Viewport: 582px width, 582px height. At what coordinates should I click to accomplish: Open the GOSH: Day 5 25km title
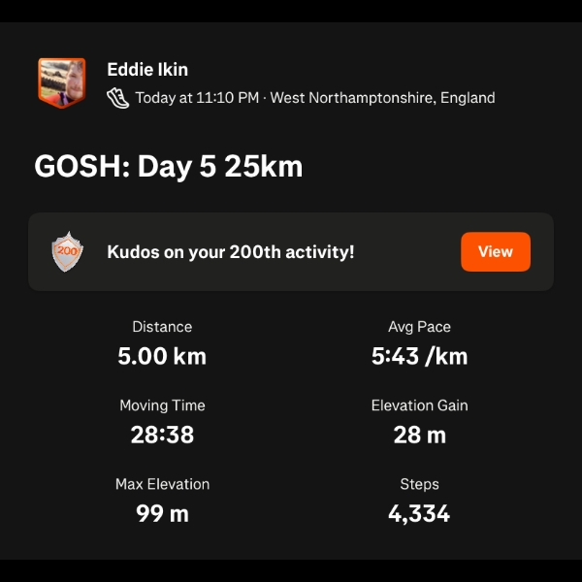point(169,166)
